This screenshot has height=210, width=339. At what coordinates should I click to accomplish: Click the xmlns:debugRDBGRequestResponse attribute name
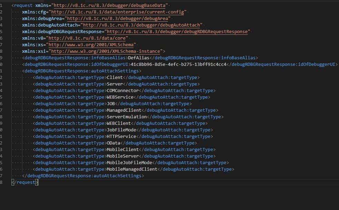pos(62,32)
